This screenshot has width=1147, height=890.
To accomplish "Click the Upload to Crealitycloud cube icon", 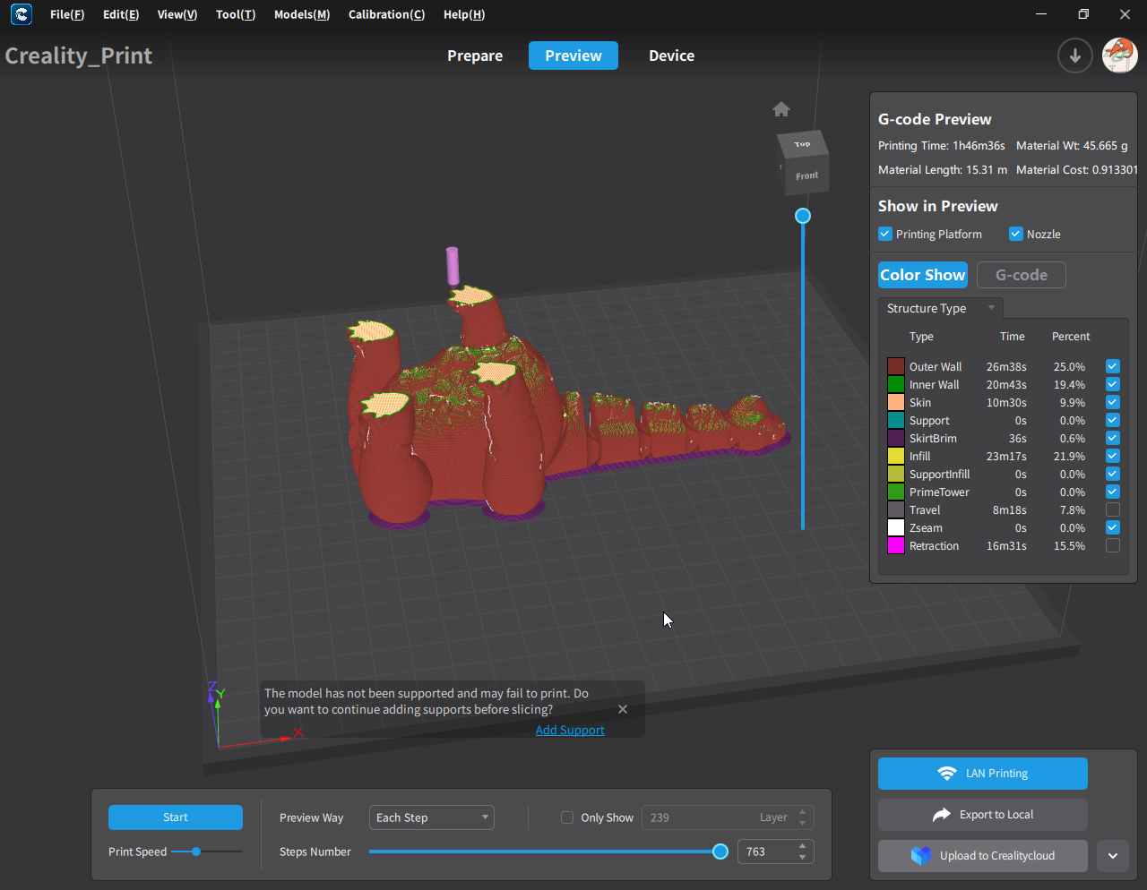I will pos(921,856).
